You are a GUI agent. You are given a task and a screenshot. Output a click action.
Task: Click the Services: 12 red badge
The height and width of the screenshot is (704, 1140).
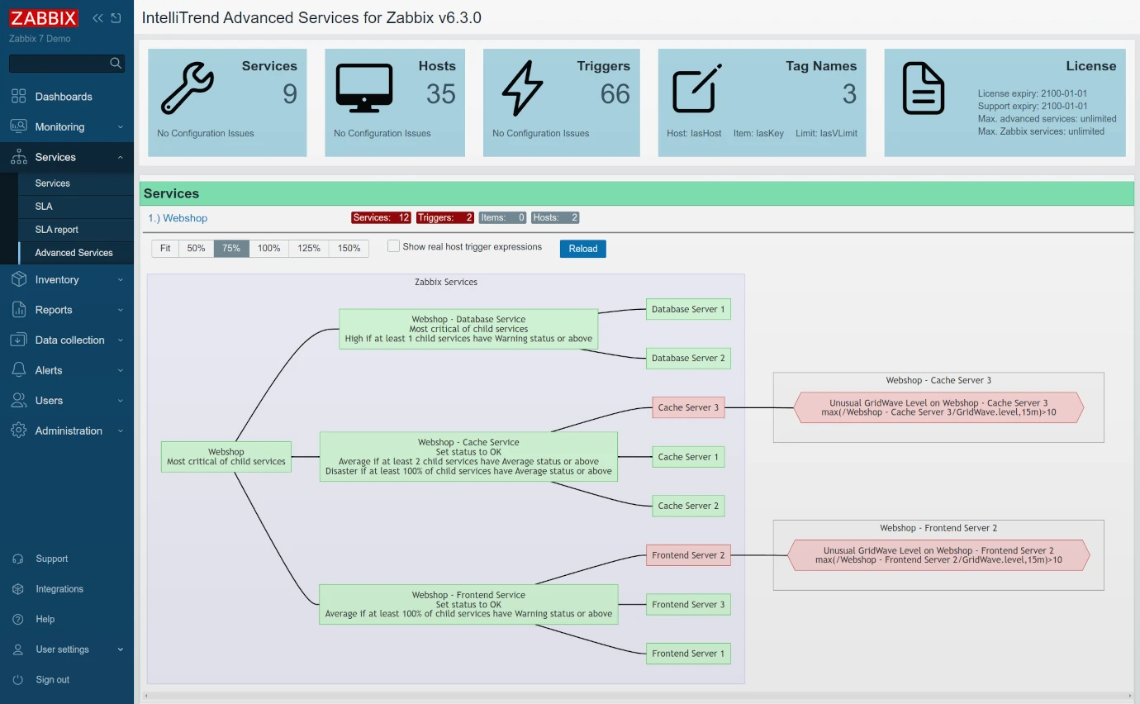(381, 218)
